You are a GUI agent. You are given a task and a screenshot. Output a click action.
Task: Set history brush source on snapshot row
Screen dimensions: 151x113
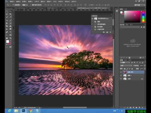pyautogui.click(x=92, y=19)
